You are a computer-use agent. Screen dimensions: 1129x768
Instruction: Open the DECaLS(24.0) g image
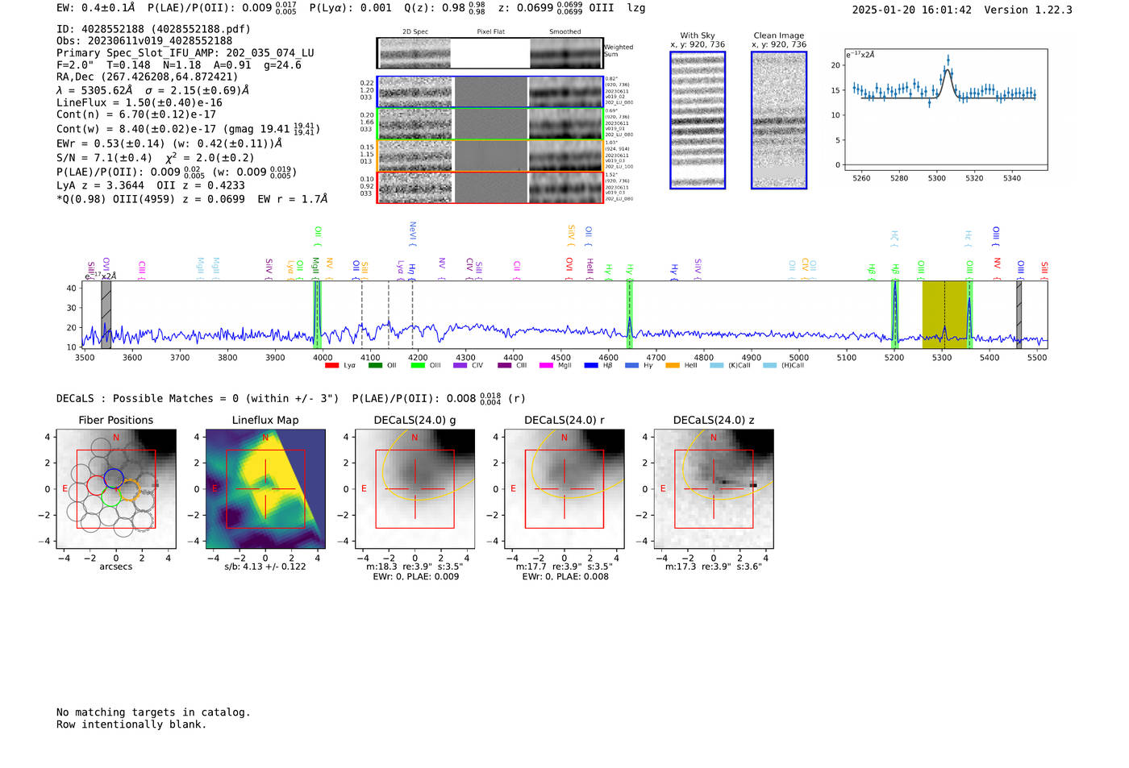click(415, 489)
